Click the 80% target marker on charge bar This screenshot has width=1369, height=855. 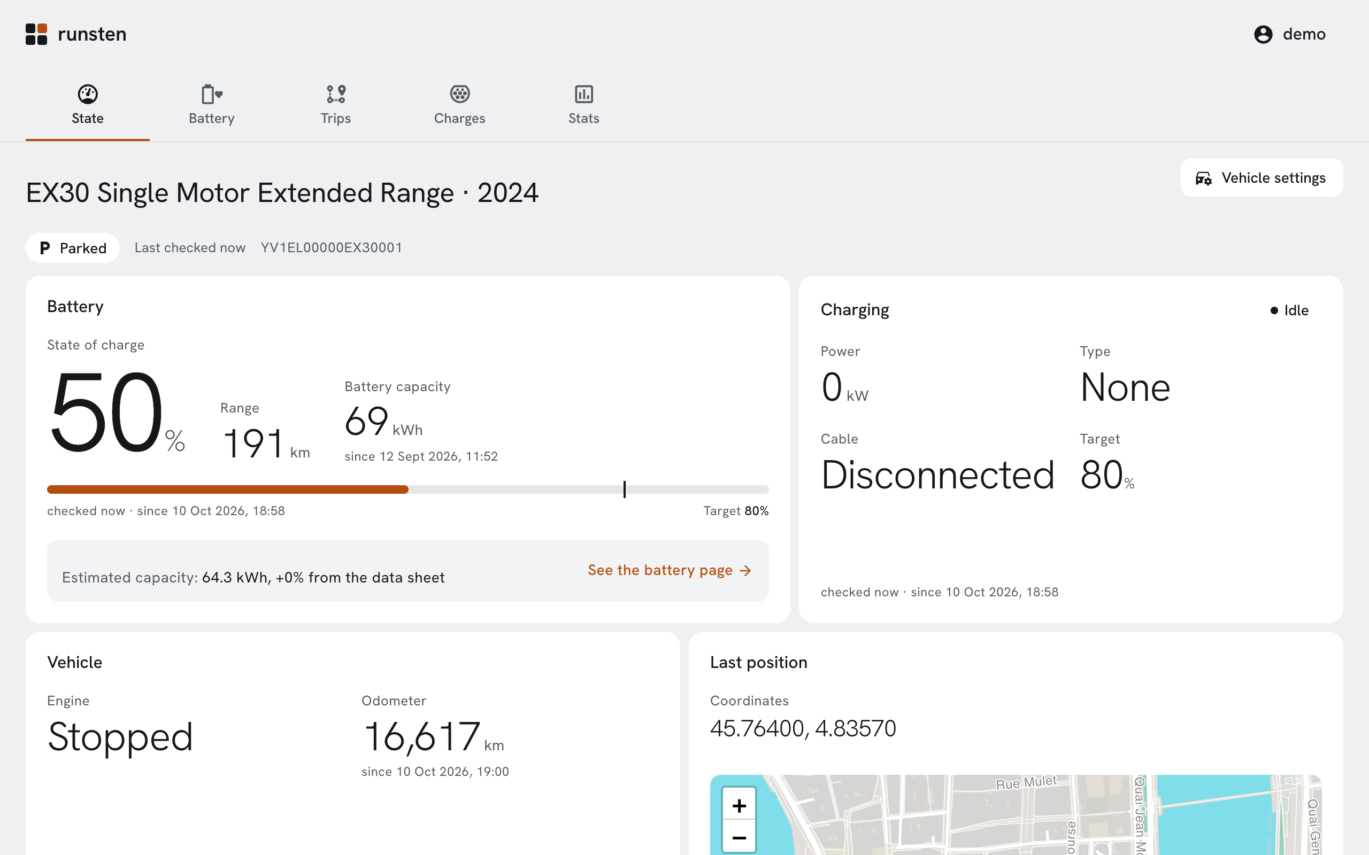(625, 489)
